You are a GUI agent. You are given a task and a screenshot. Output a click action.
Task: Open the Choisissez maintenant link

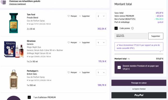pos(18,4)
